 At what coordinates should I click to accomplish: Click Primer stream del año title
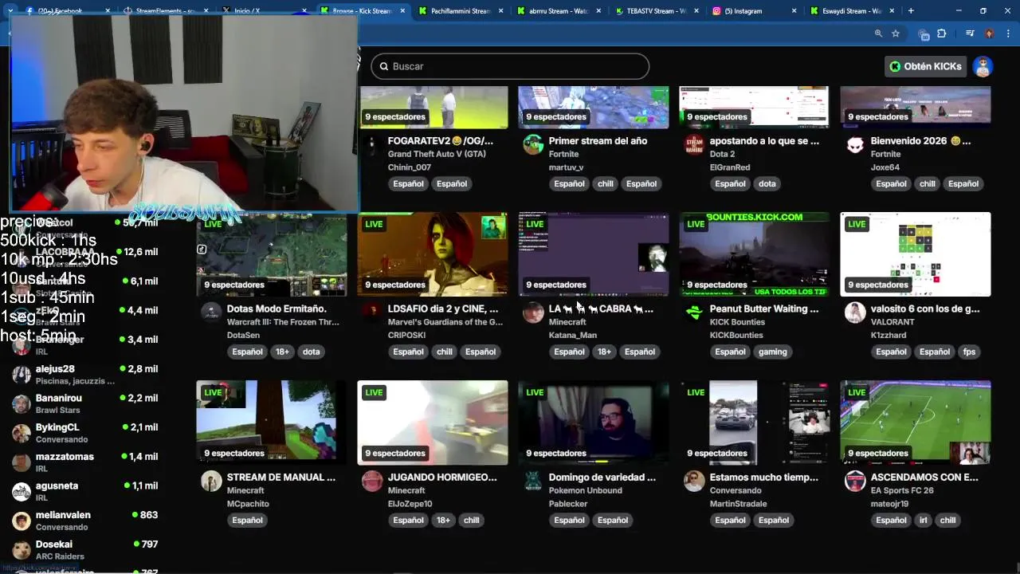[598, 140]
